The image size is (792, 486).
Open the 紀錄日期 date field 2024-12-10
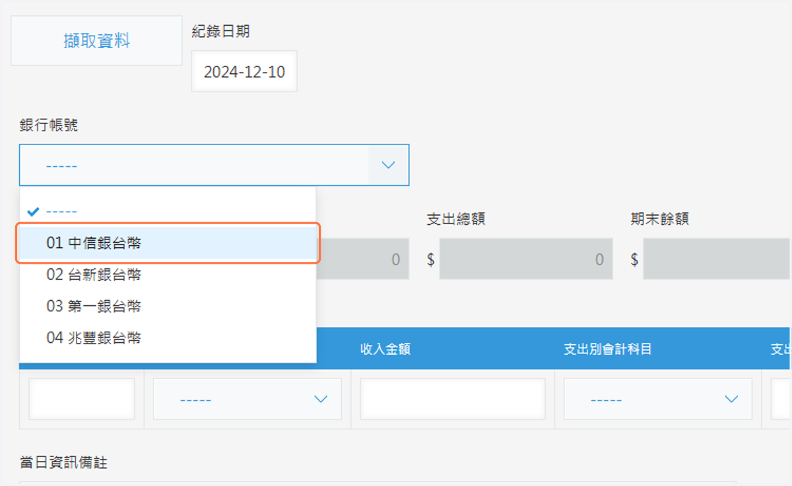[x=244, y=71]
